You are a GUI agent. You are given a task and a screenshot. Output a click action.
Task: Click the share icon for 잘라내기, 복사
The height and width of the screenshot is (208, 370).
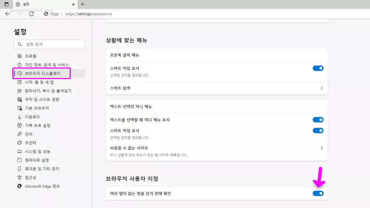point(20,91)
